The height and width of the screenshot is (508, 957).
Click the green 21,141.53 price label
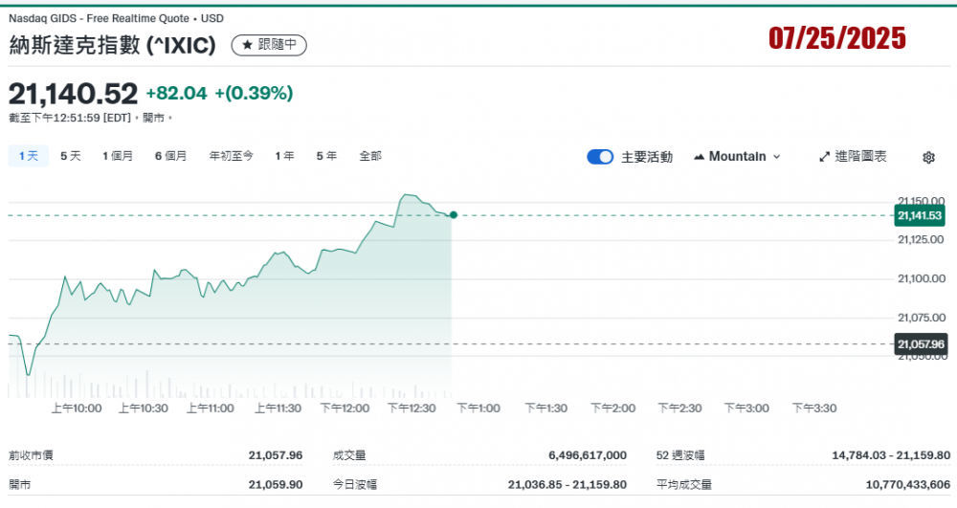920,216
